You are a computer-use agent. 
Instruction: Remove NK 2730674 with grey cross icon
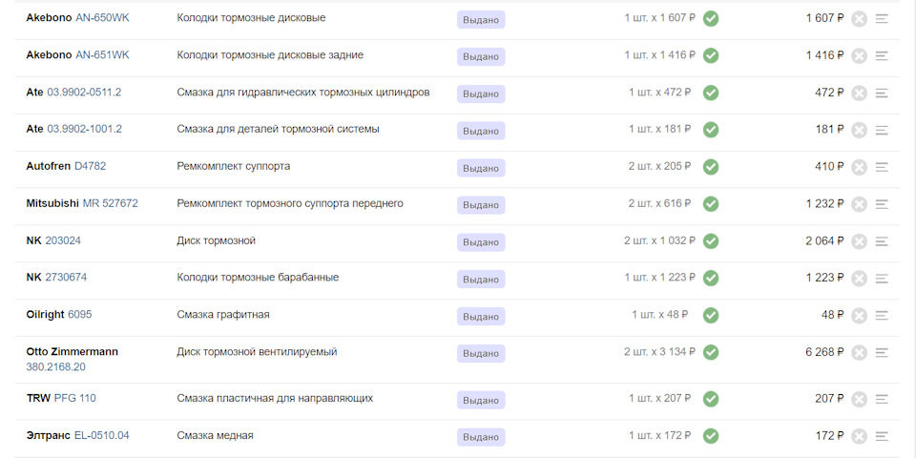coord(859,278)
